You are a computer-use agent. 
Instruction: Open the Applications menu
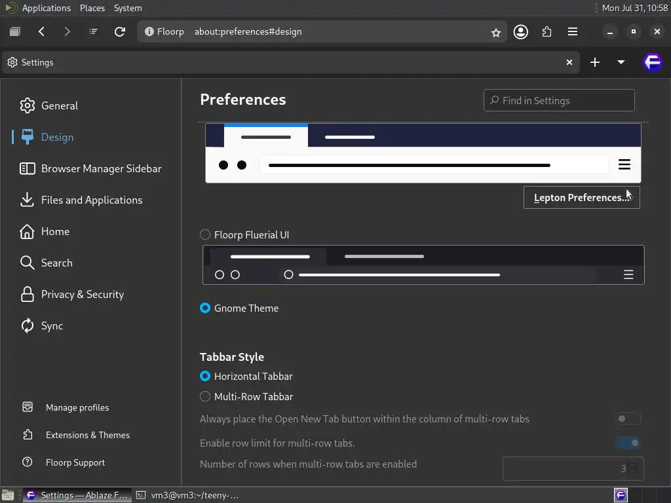point(46,8)
